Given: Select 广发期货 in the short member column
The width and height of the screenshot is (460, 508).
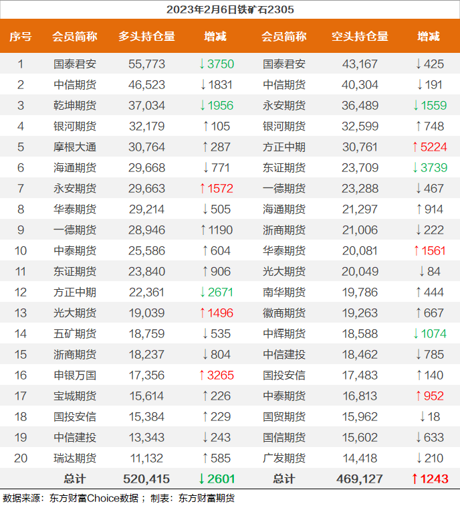Looking at the screenshot, I should 284,458.
